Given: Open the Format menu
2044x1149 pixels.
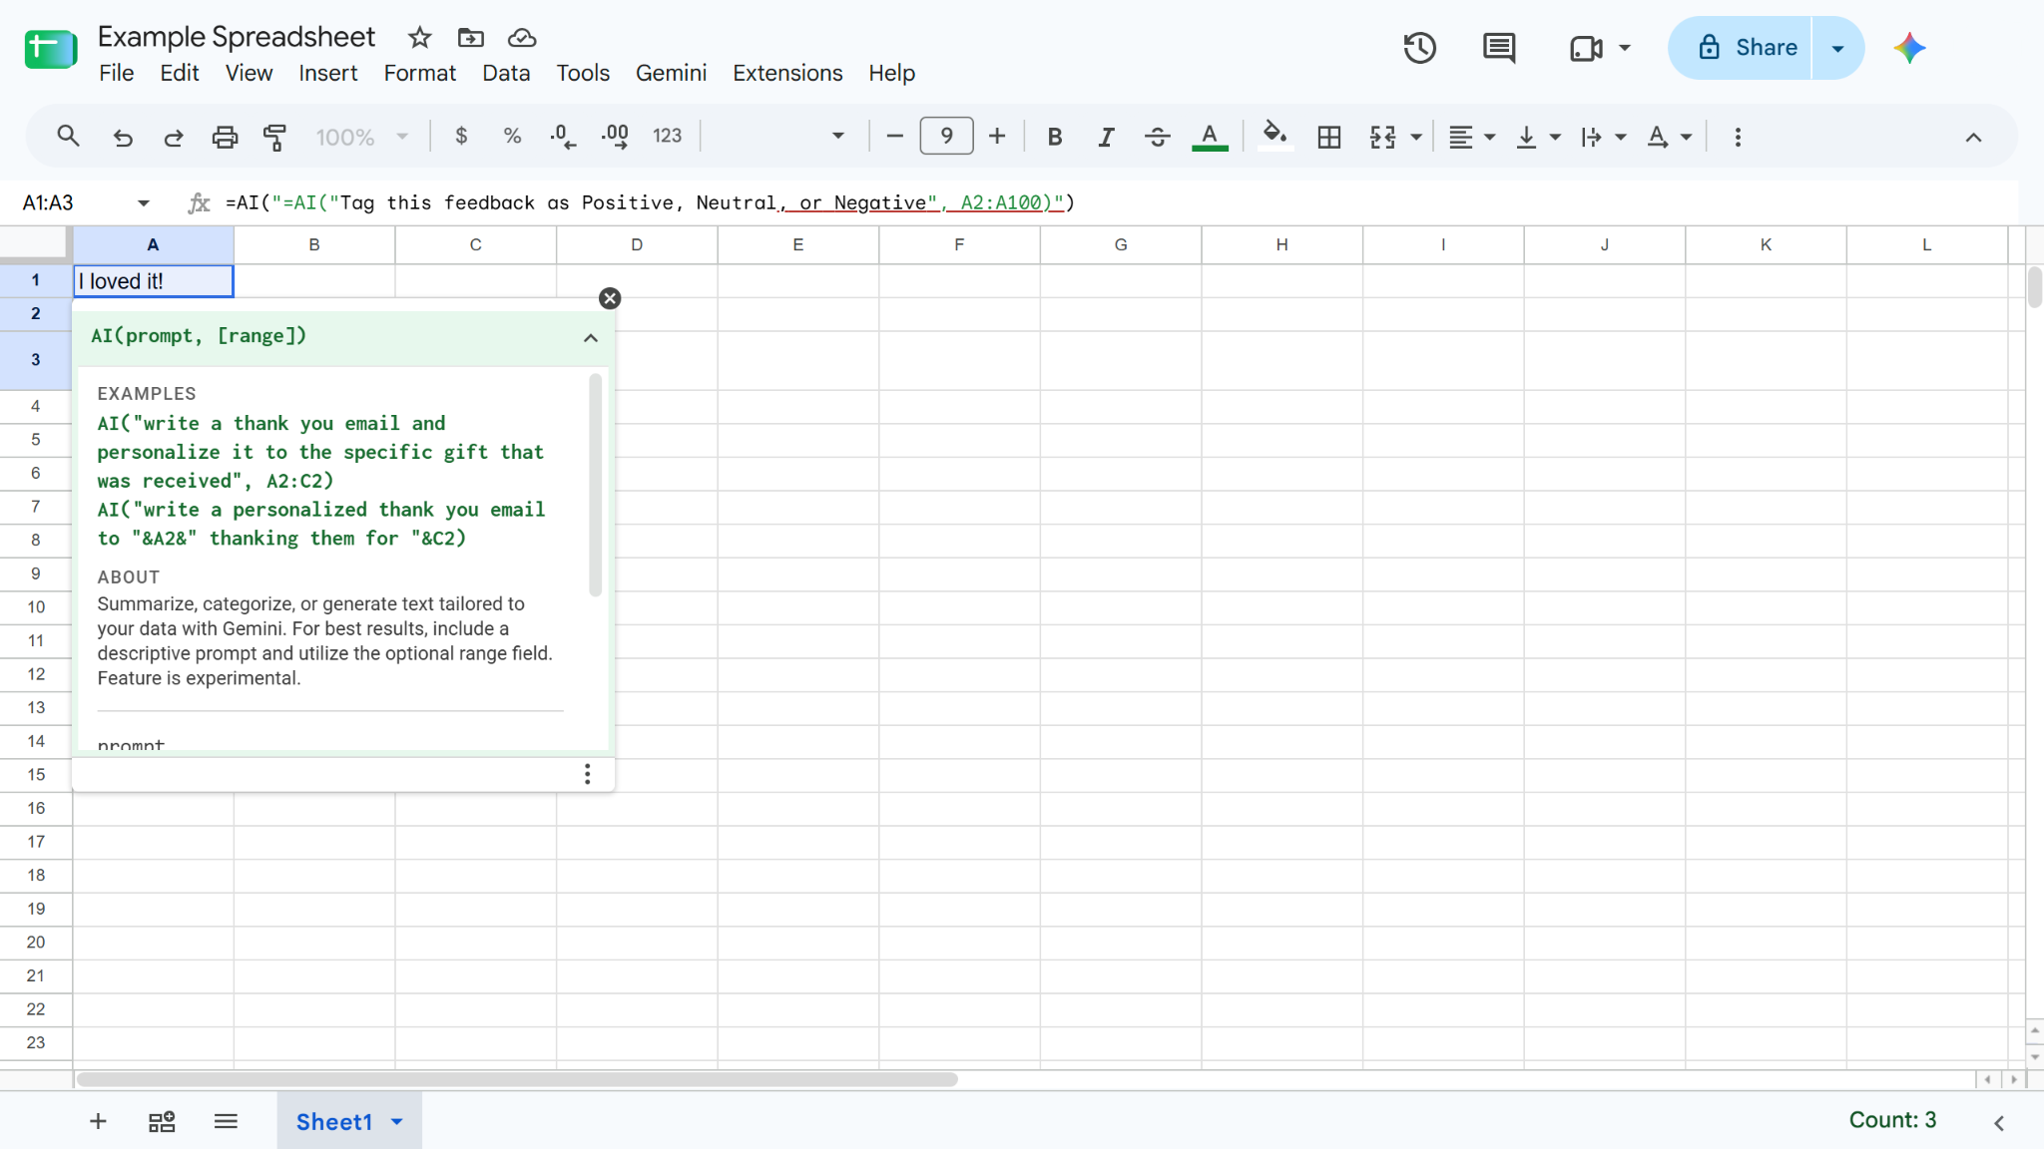Looking at the screenshot, I should 419,73.
